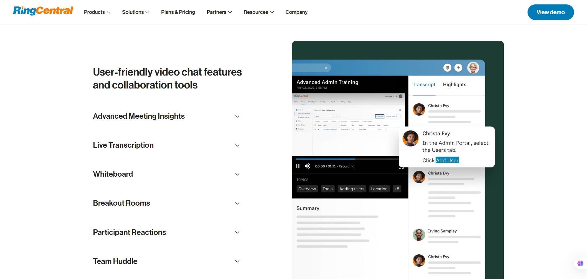Screen dimensions: 587x279
Task: Click the plus icon in blue header
Action: (x=459, y=68)
